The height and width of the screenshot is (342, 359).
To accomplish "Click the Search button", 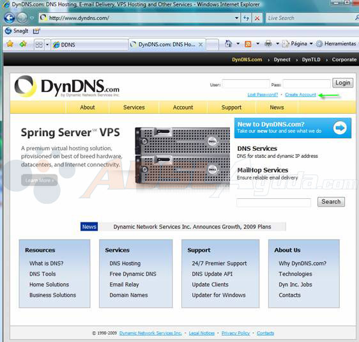I will 331,201.
